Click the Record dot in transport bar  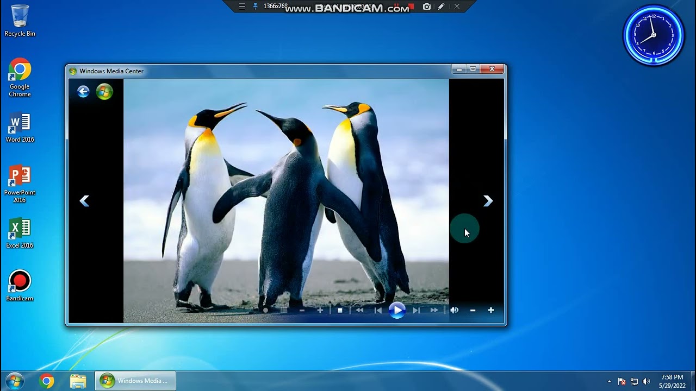click(x=265, y=311)
